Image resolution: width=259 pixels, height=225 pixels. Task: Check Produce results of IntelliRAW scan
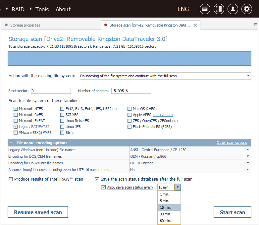click(11, 179)
